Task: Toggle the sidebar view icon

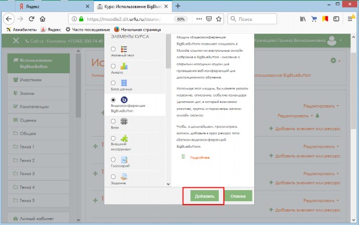Action: pyautogui.click(x=336, y=19)
